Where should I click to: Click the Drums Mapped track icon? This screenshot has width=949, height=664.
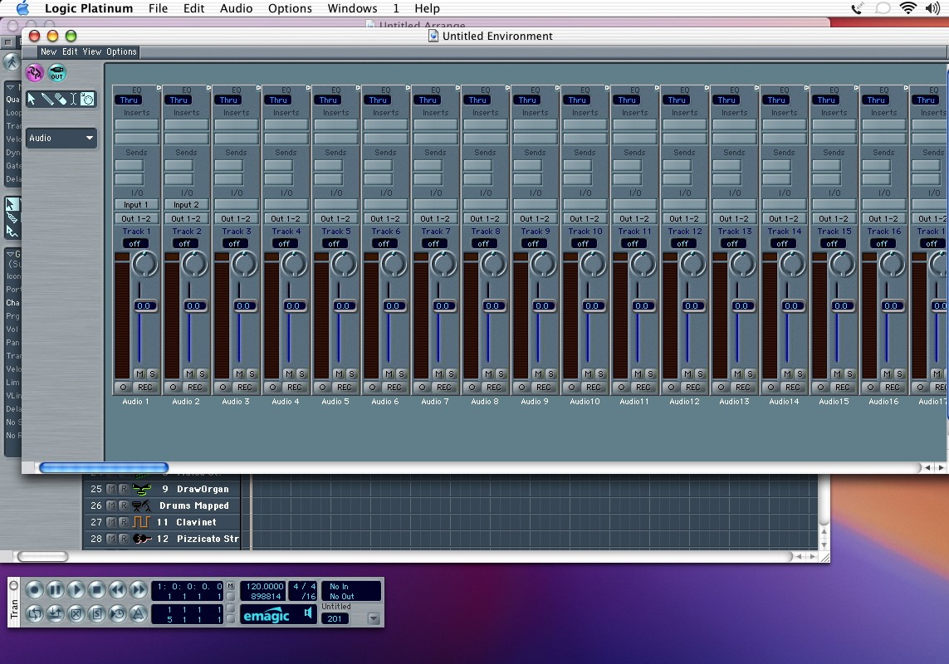pos(141,505)
